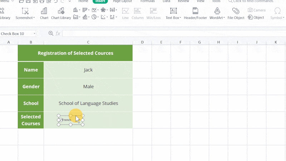
Task: Click the Print icon in quick access
Action: [x=42, y=1]
